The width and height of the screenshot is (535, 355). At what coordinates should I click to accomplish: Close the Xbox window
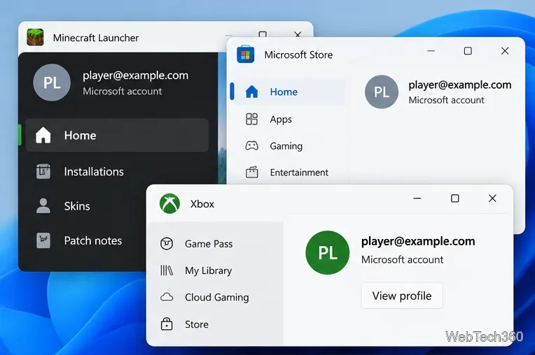click(x=492, y=198)
